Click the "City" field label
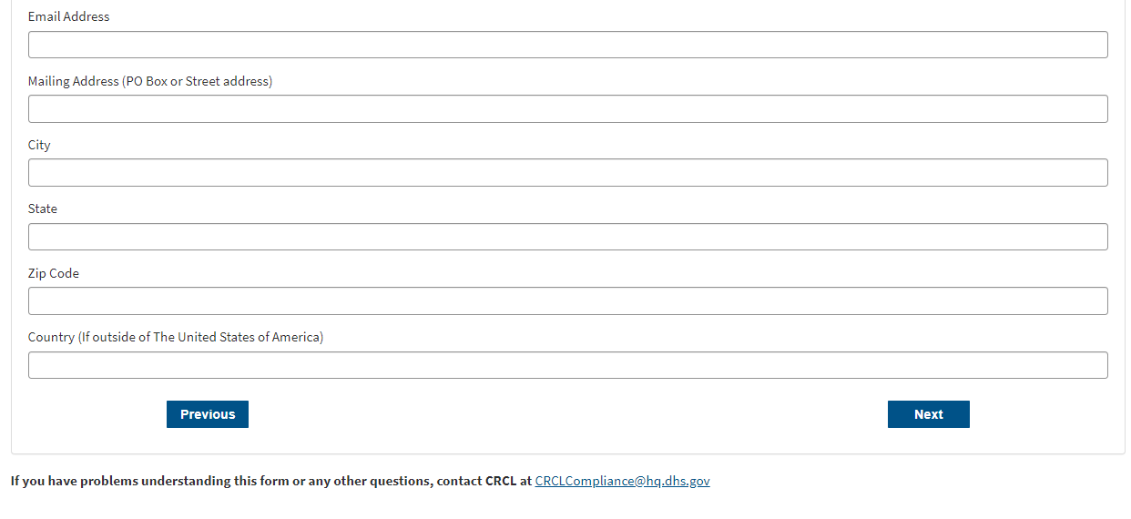Image resolution: width=1131 pixels, height=519 pixels. (x=39, y=145)
